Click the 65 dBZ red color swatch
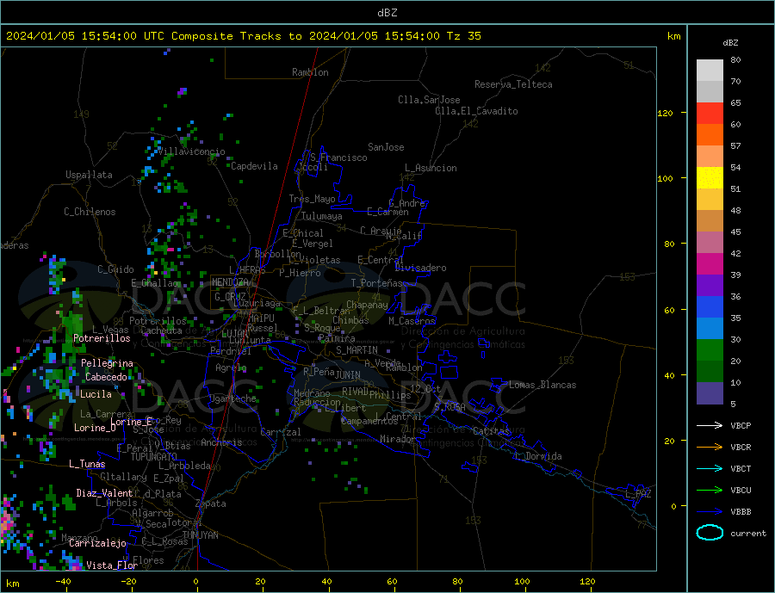This screenshot has width=775, height=593. [710, 113]
